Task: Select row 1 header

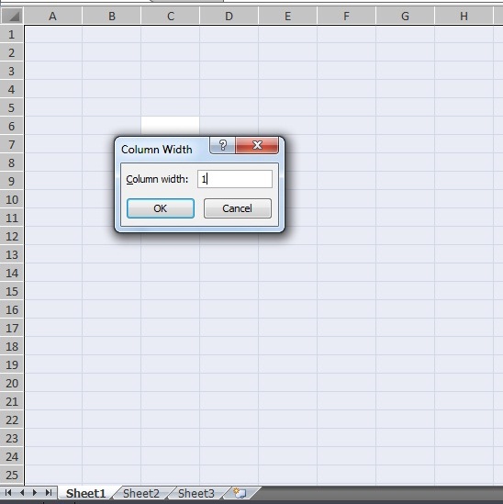Action: coord(12,34)
